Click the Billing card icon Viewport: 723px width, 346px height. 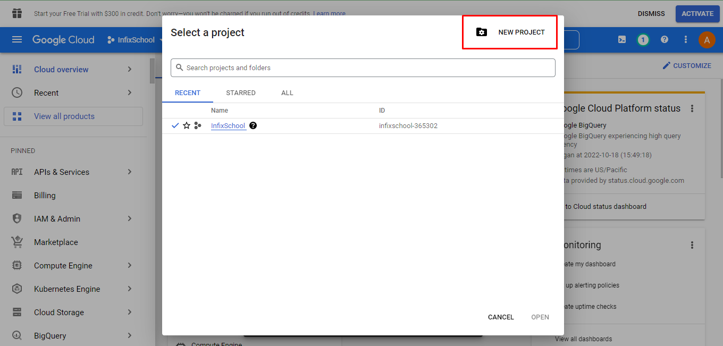point(17,195)
